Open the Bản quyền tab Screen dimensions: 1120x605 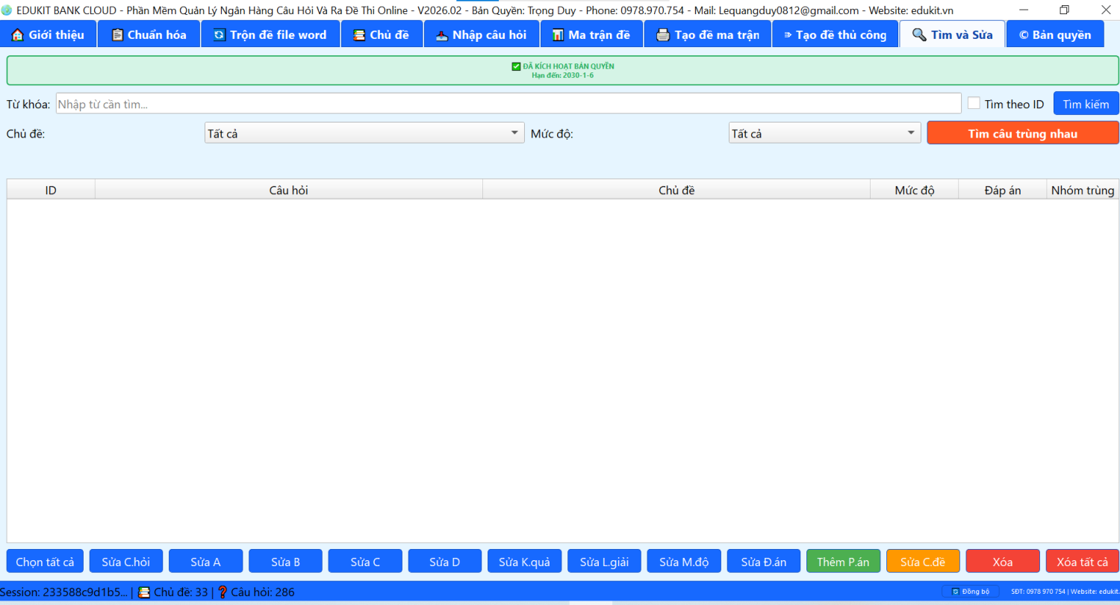1054,35
